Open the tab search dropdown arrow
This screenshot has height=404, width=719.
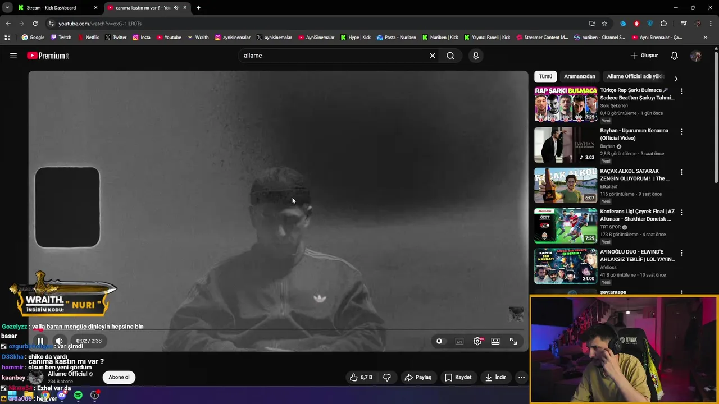point(7,8)
